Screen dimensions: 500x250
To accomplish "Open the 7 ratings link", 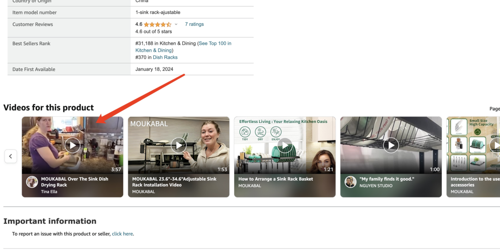I will click(194, 24).
